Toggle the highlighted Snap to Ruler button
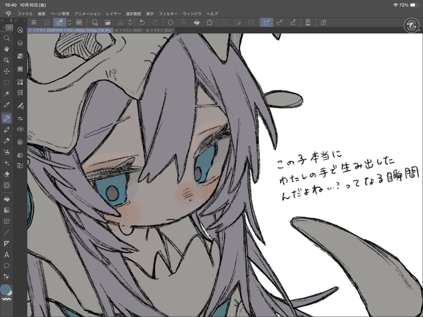 [x=266, y=22]
